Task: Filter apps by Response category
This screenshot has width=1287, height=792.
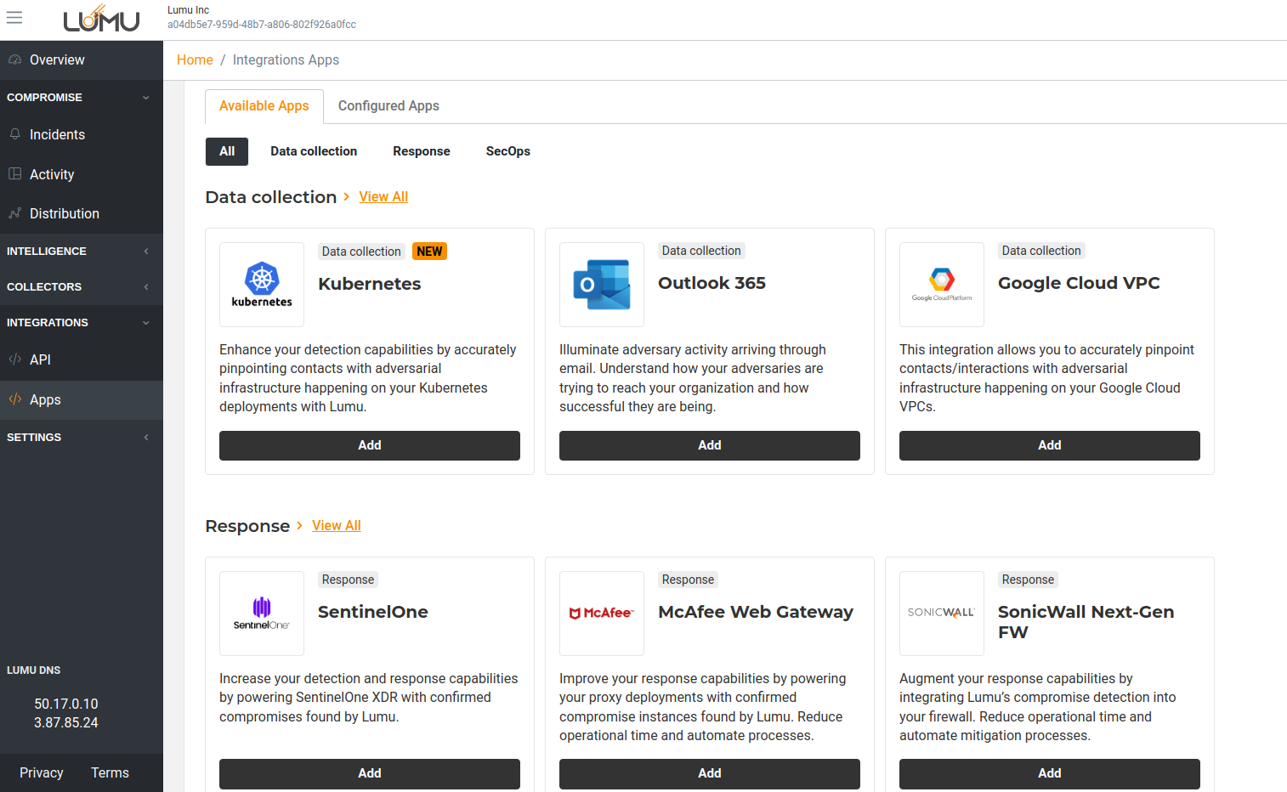Action: point(421,151)
